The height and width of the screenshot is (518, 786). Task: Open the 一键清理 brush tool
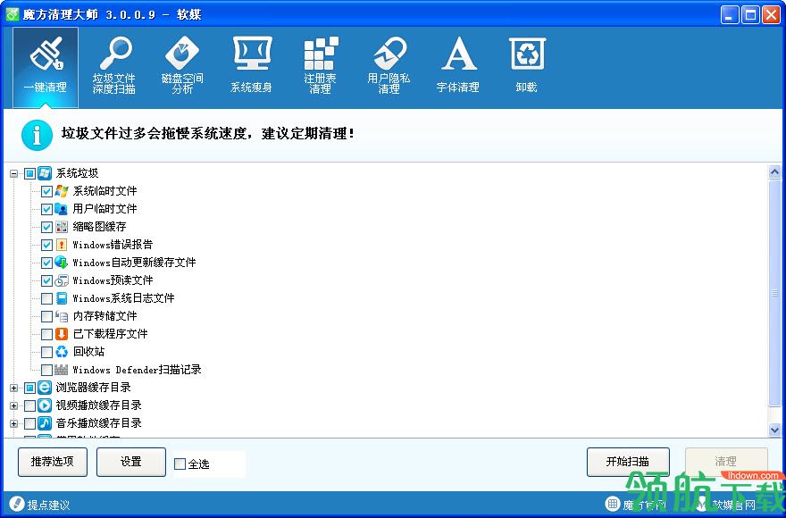(46, 67)
